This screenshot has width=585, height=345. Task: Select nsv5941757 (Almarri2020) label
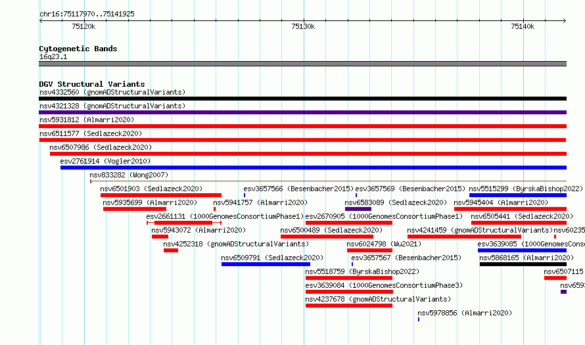coord(260,202)
